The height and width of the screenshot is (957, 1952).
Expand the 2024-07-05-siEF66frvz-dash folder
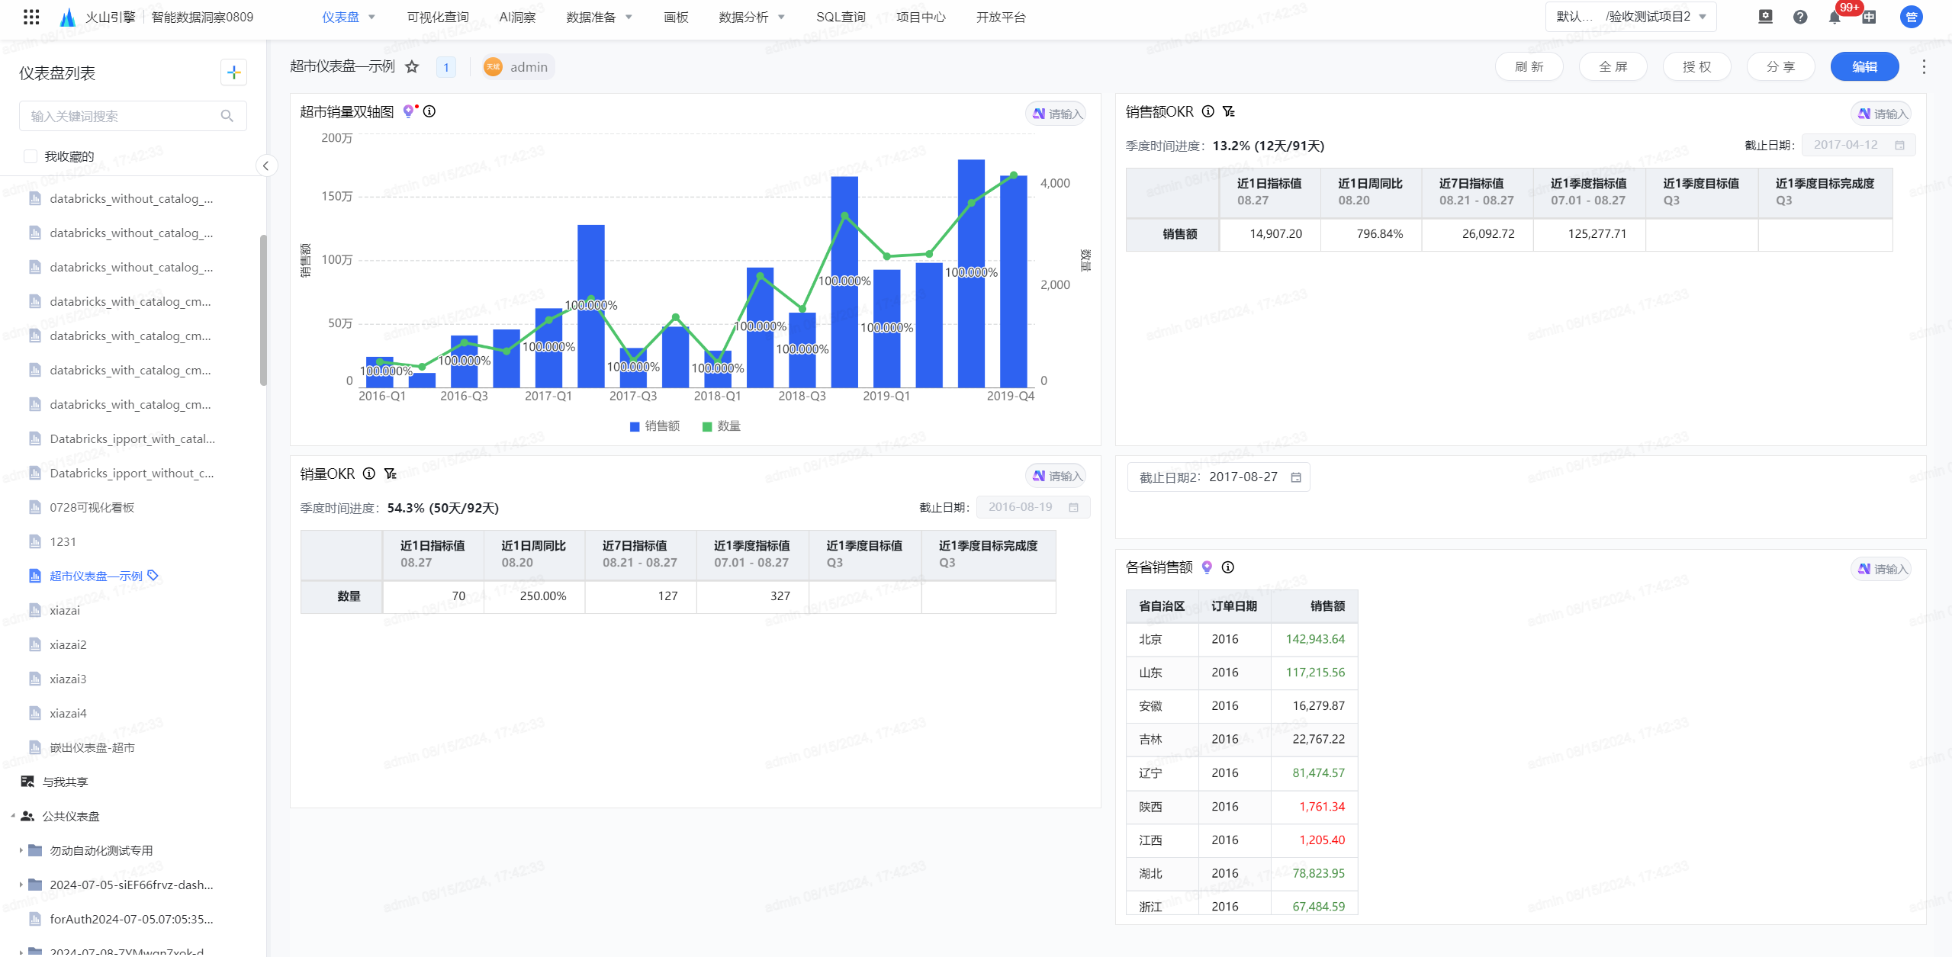21,885
